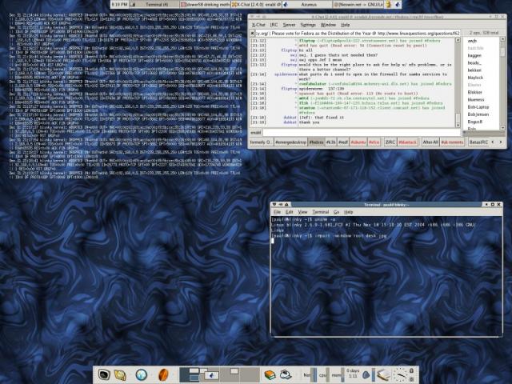The width and height of the screenshot is (512, 384).
Task: Switch to third workspace in the pager
Action: [230, 374]
